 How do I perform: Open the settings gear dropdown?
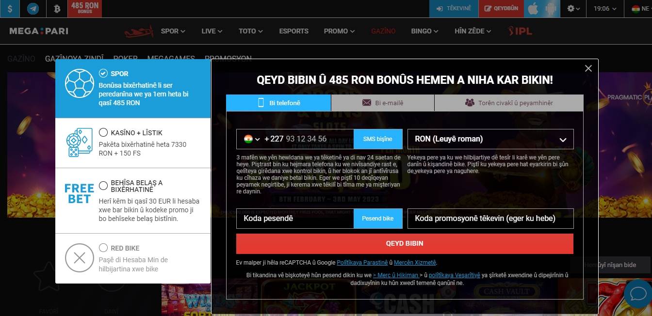coord(573,9)
